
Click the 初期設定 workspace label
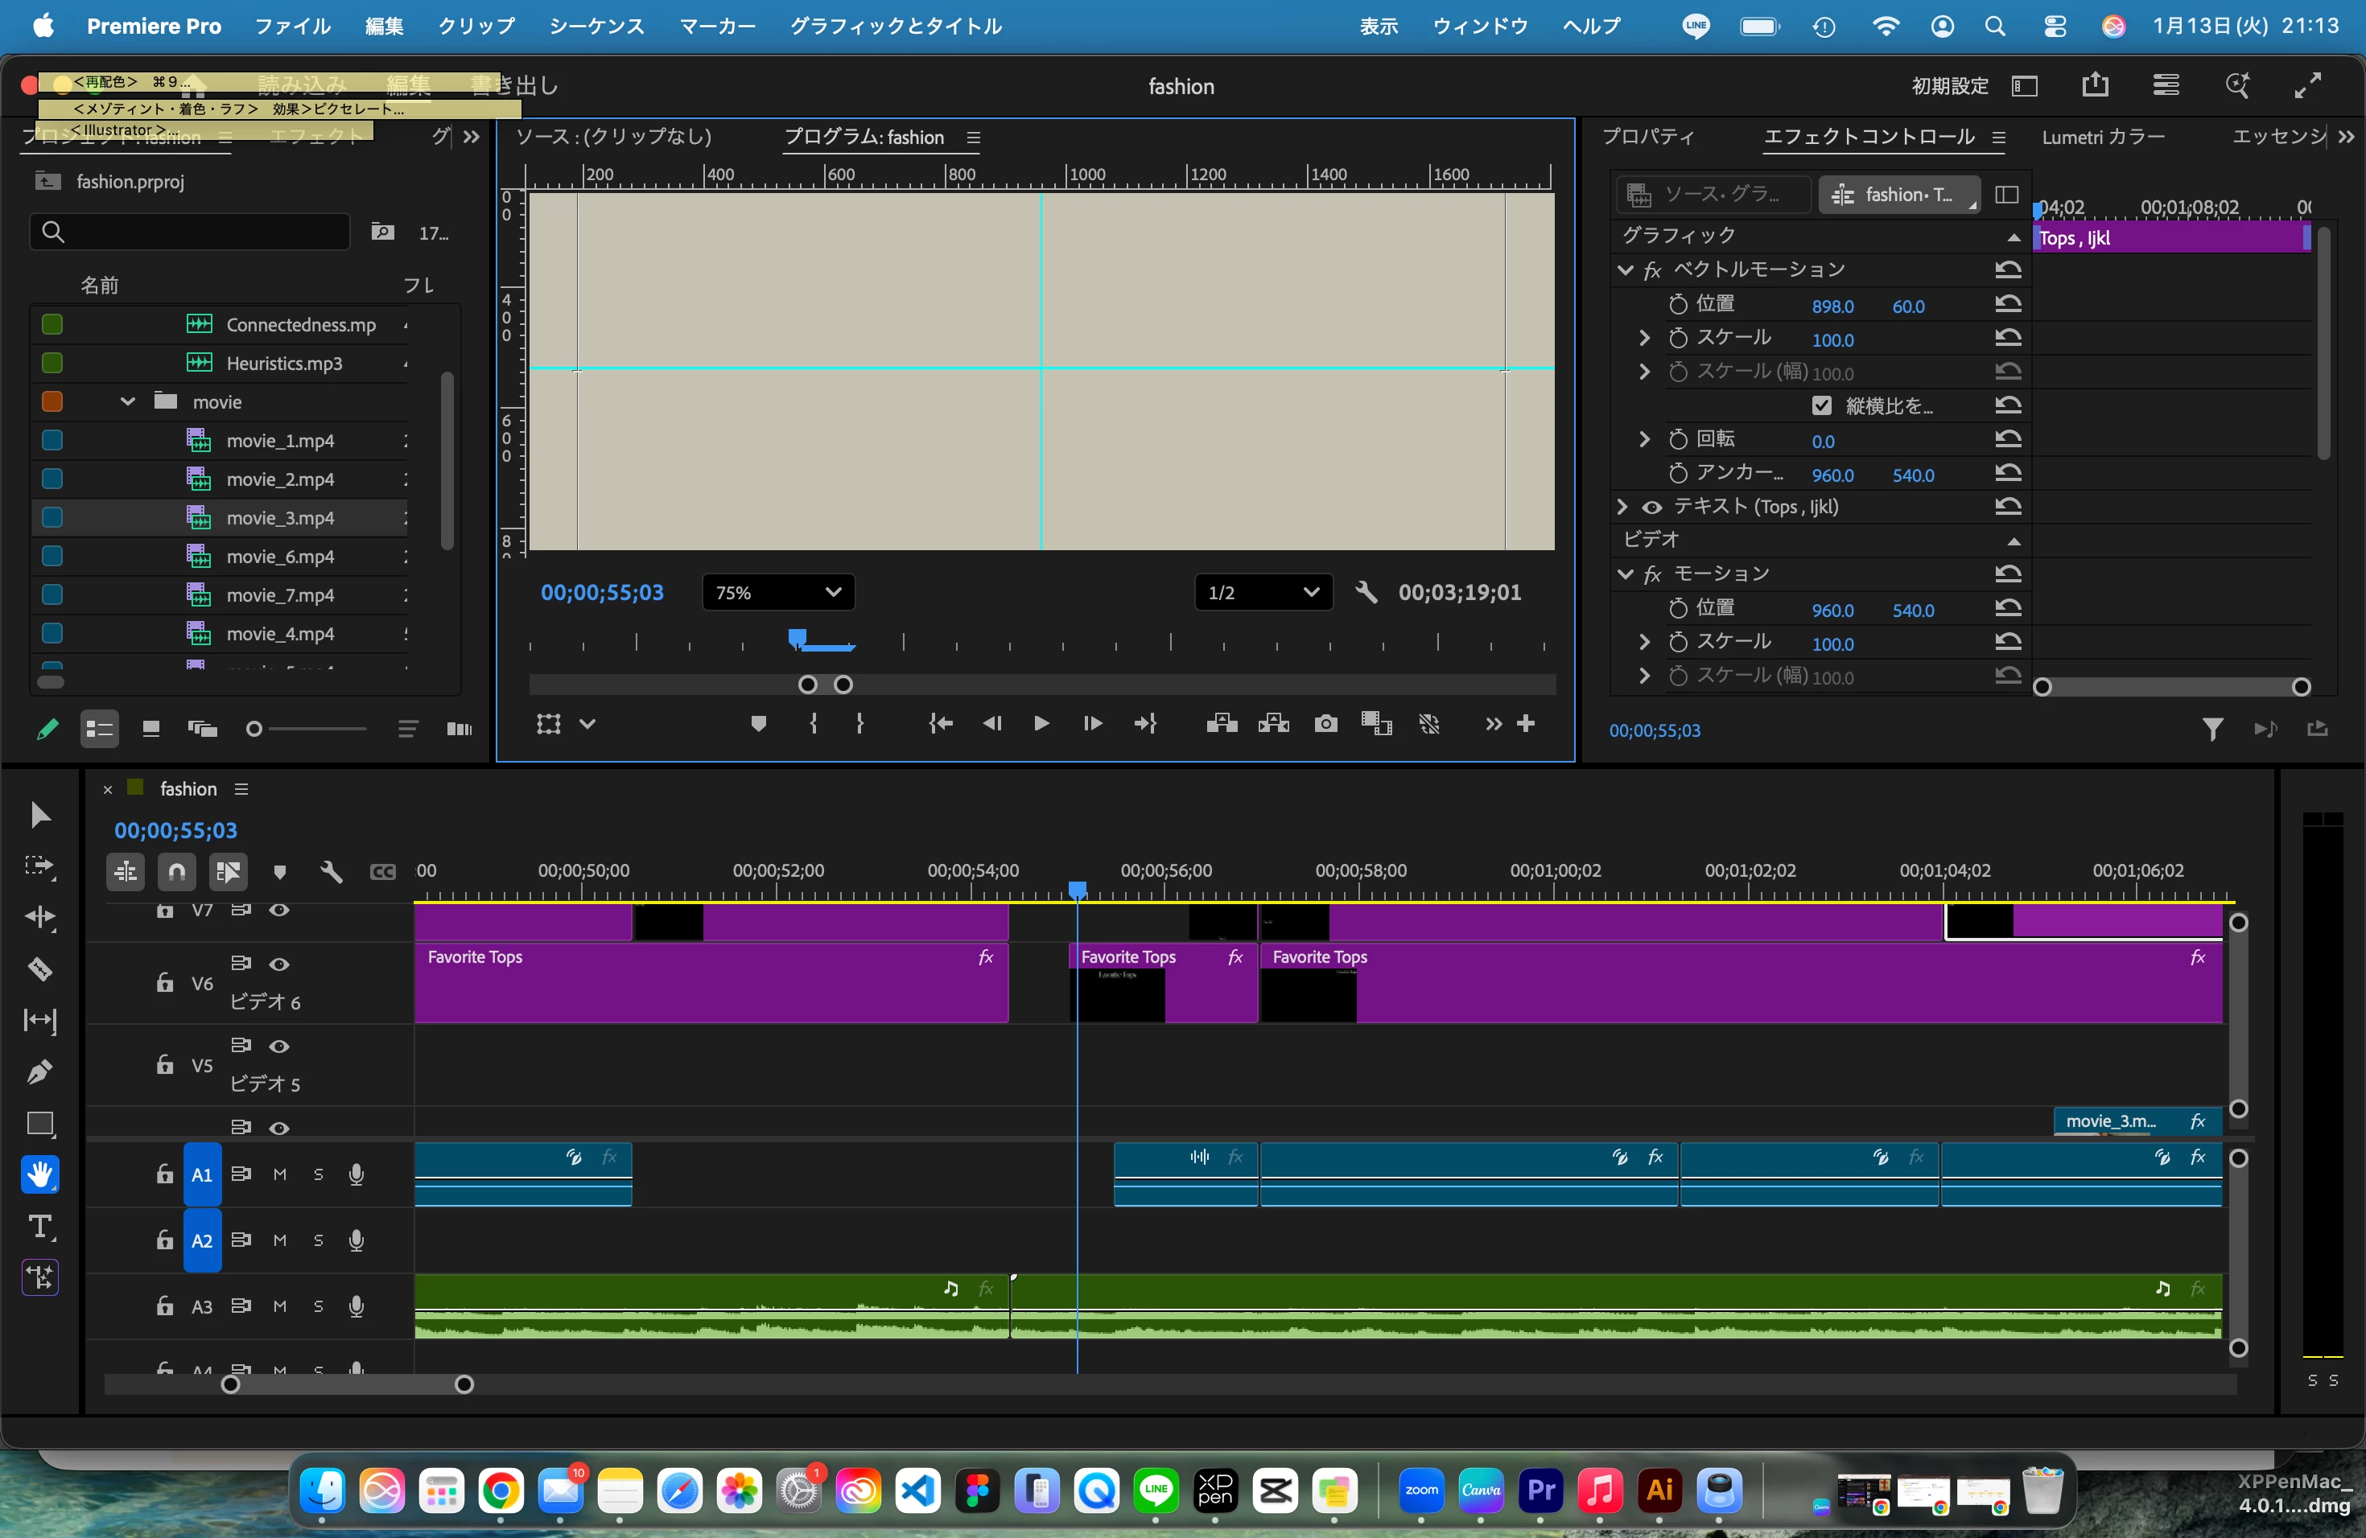1949,86
